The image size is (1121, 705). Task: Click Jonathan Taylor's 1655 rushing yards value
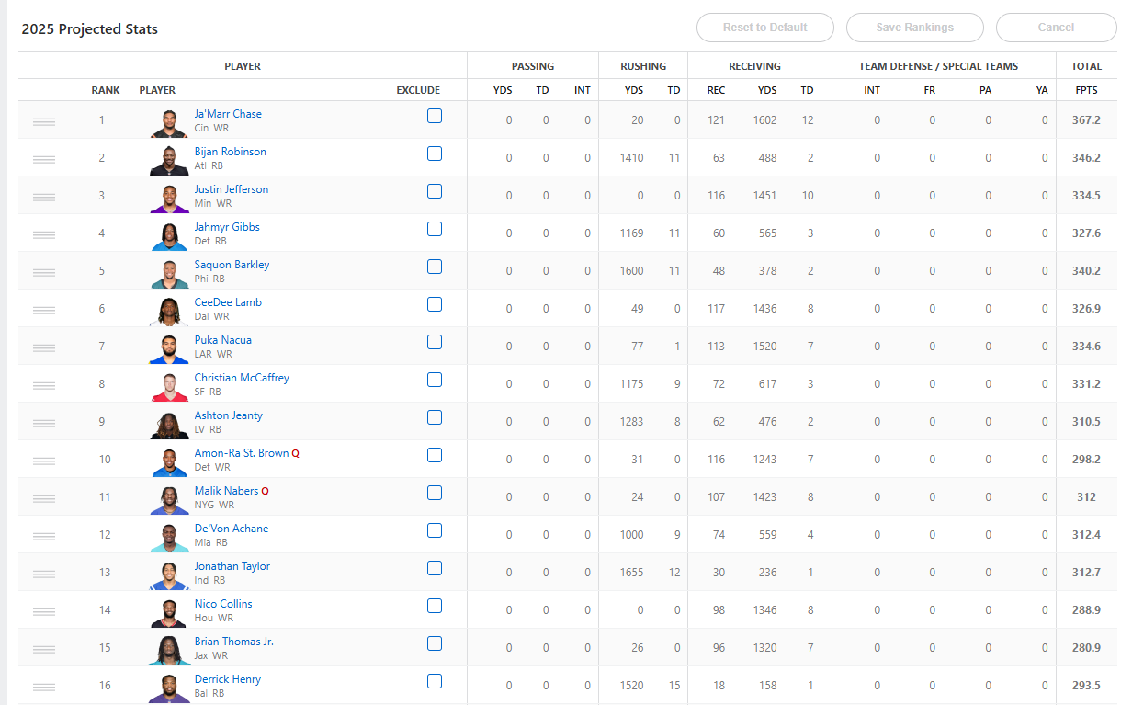(631, 573)
